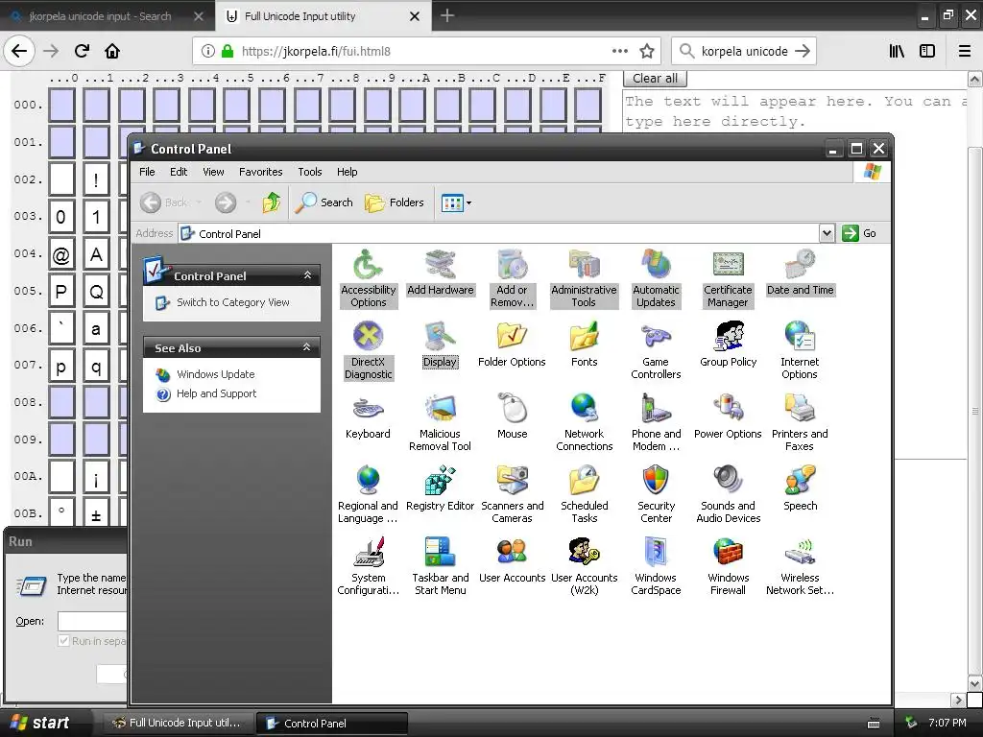This screenshot has height=737, width=983.
Task: Open the Views dropdown button
Action: [x=456, y=202]
